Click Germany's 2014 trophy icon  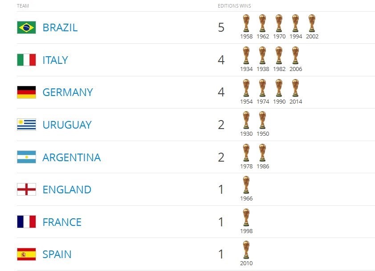point(295,88)
